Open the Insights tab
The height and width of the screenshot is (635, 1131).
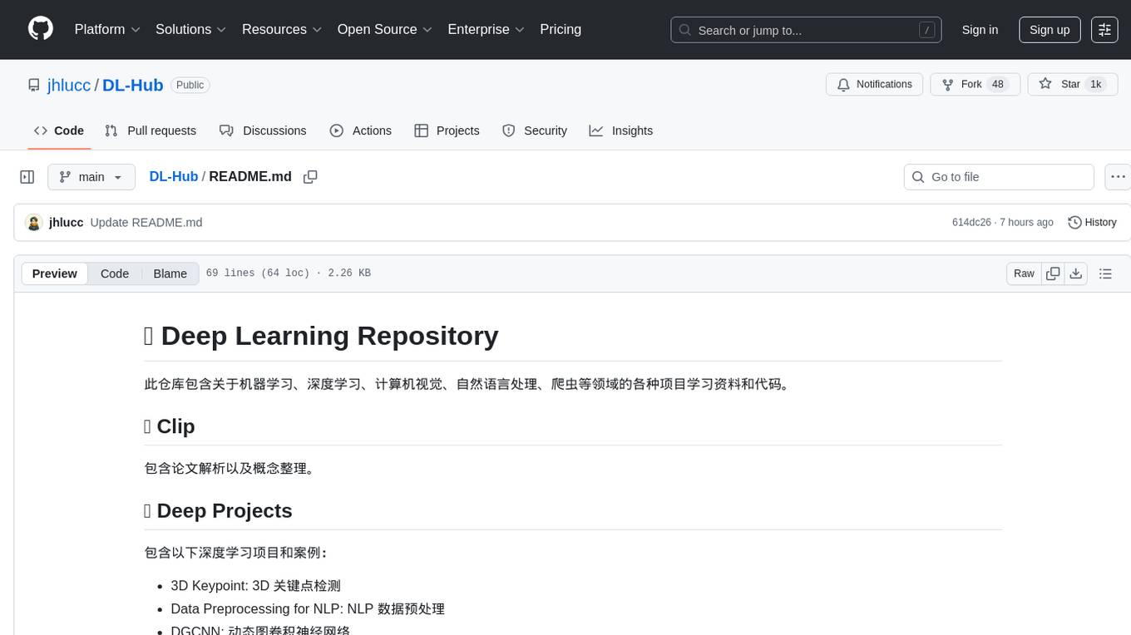(621, 130)
